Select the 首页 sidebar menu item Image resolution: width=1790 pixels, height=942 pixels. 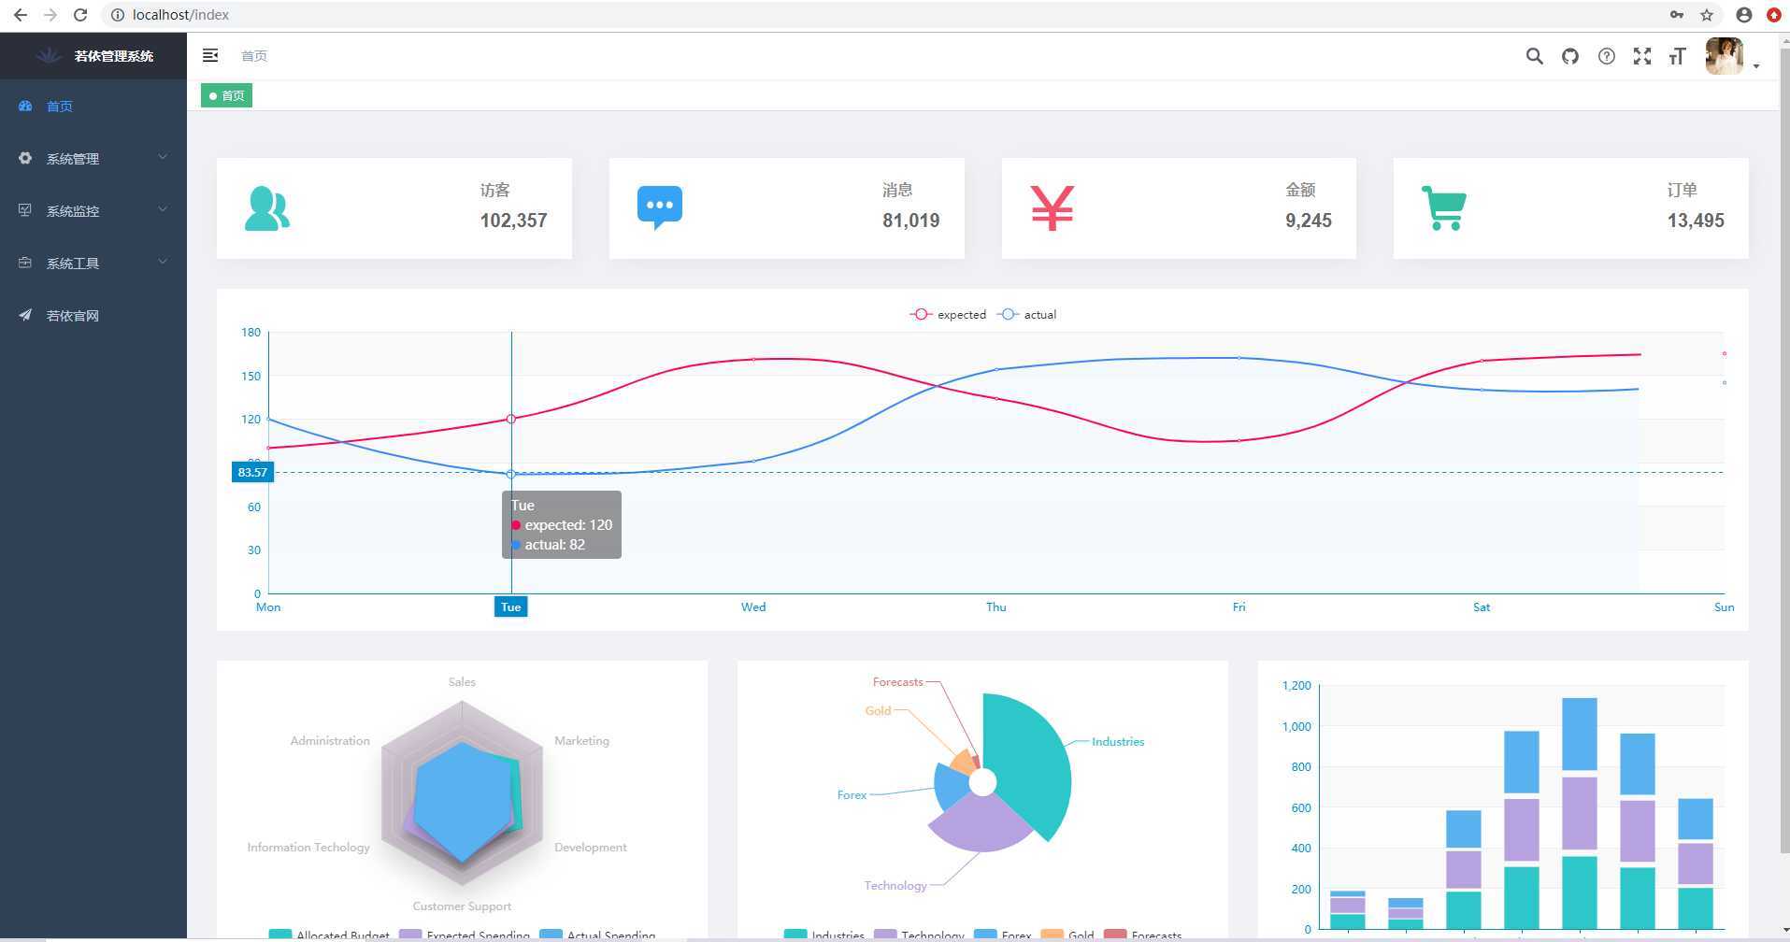tap(93, 107)
